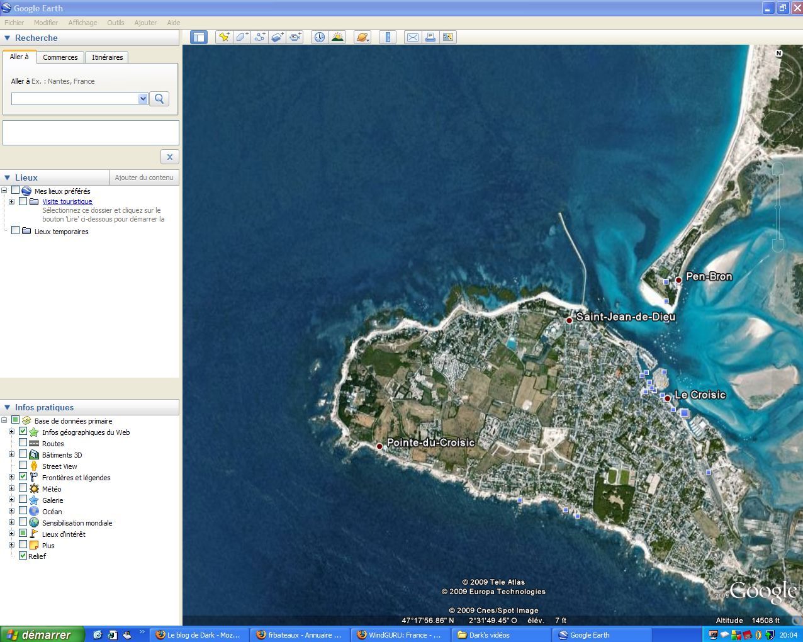803x642 pixels.
Task: Expand the Lieux d'intérêt node
Action: tap(11, 534)
